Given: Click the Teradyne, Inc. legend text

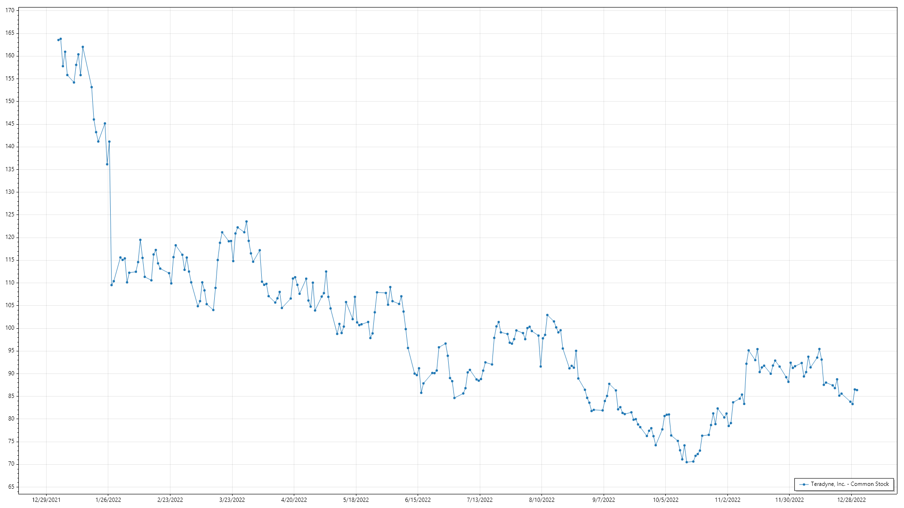Looking at the screenshot, I should pyautogui.click(x=849, y=484).
